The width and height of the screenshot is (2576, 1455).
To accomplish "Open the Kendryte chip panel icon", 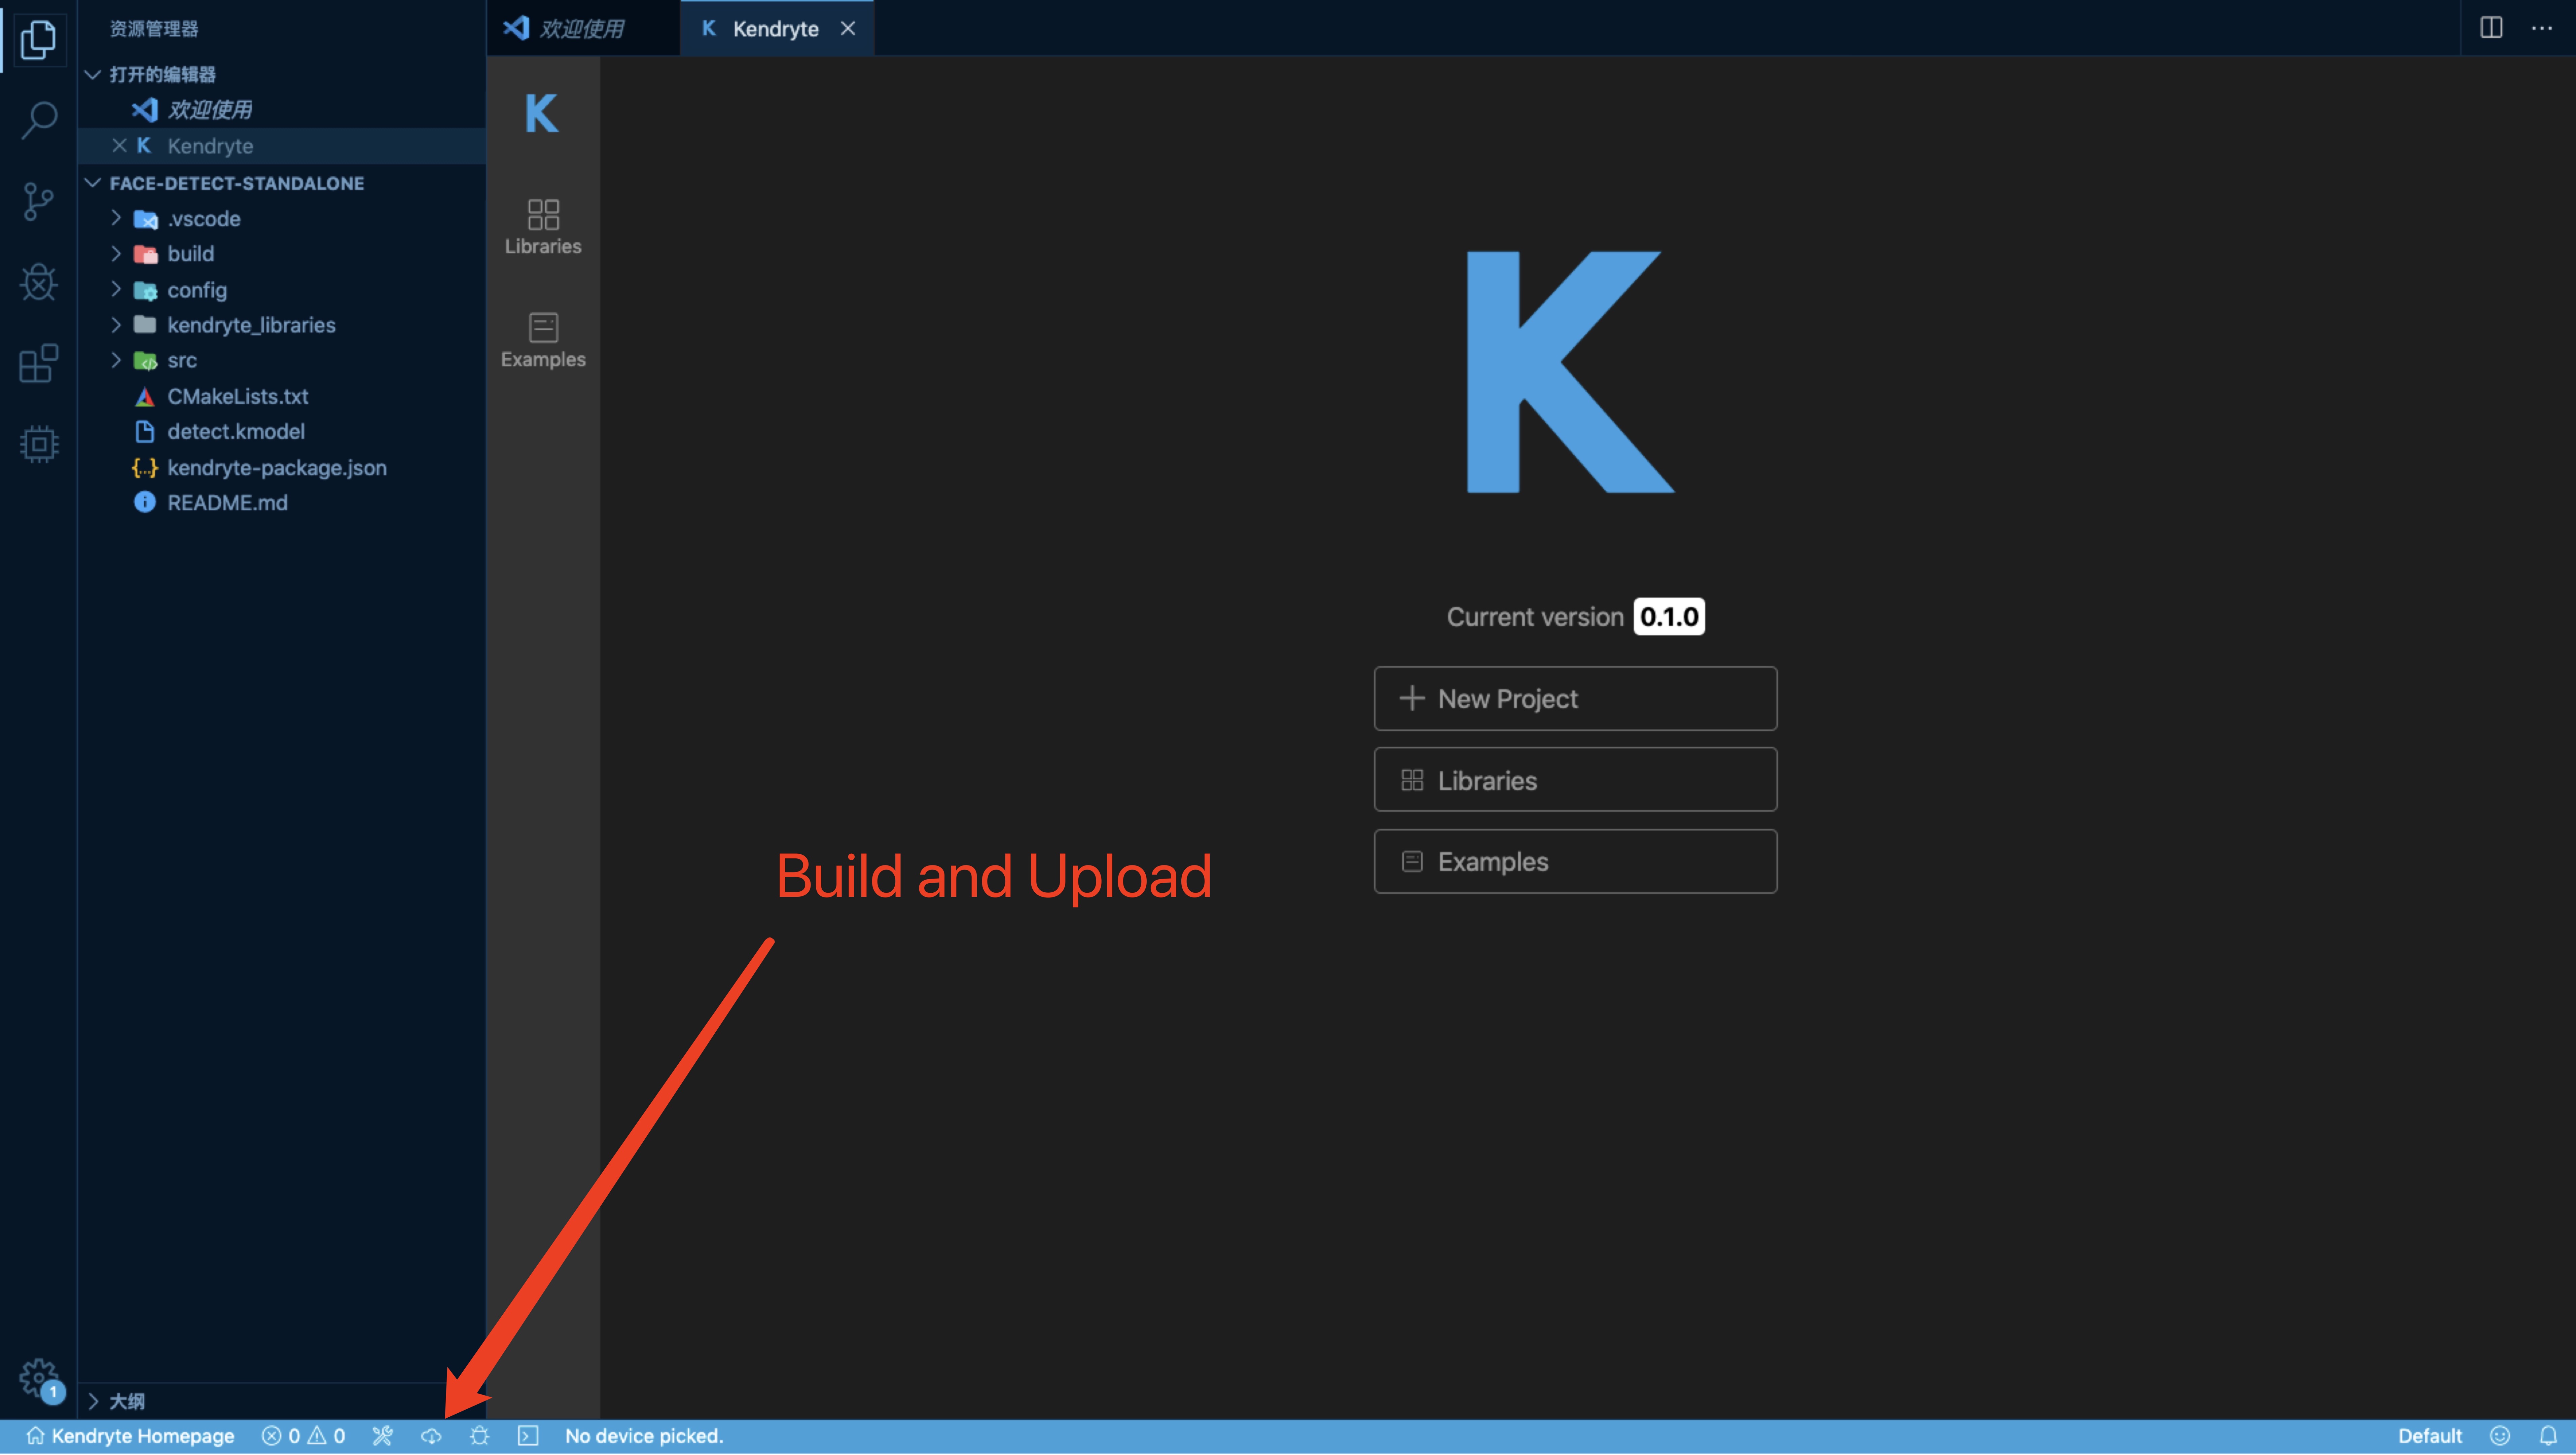I will tap(38, 443).
